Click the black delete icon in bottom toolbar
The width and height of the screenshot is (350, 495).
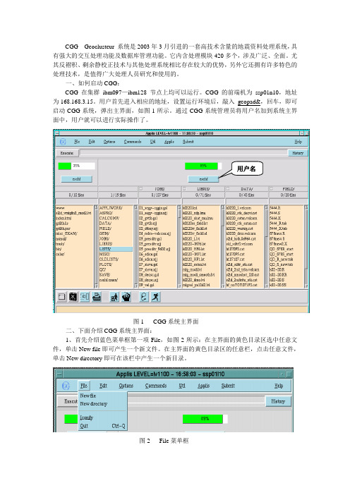point(73,297)
